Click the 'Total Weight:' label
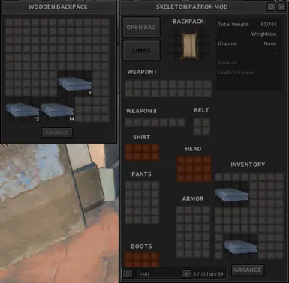Screen dimensions: 289x283 (x=233, y=25)
